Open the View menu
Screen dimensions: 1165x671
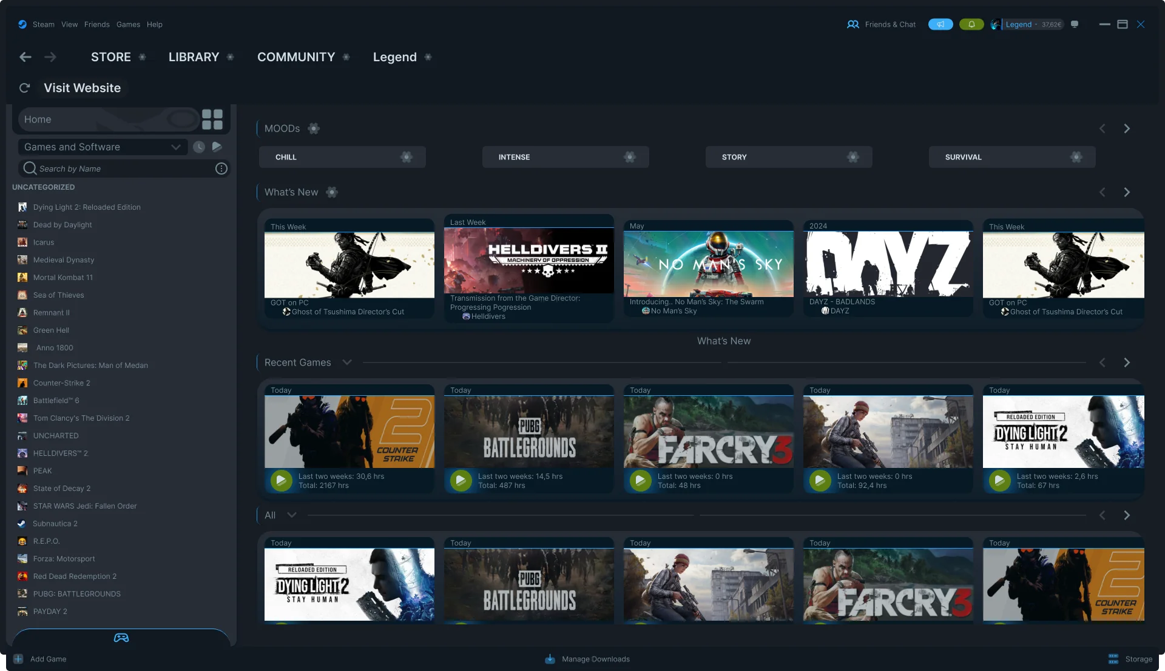click(69, 24)
